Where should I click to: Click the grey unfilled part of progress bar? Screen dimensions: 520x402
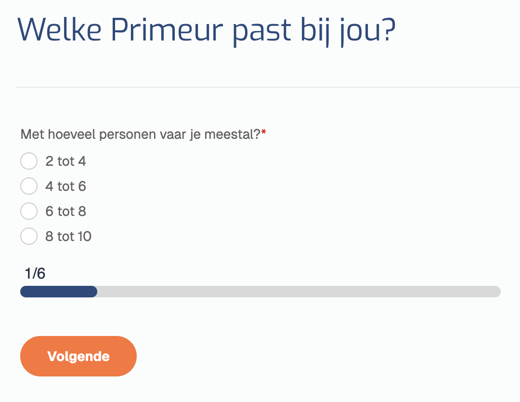[x=299, y=292]
